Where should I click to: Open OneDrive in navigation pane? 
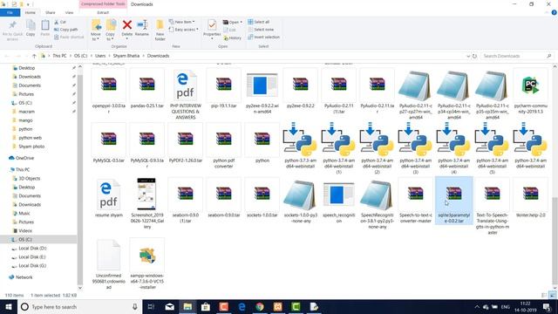click(x=21, y=158)
